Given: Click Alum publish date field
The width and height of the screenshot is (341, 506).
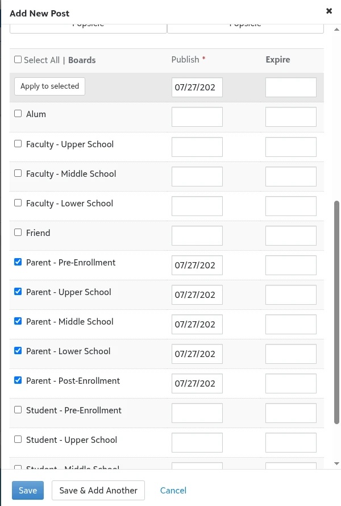Looking at the screenshot, I should pyautogui.click(x=197, y=117).
